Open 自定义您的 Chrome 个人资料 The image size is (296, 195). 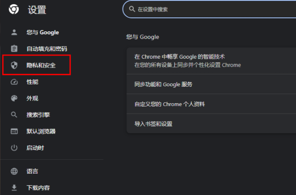point(211,104)
